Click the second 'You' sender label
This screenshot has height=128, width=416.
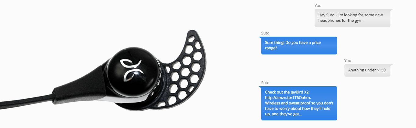347,61
